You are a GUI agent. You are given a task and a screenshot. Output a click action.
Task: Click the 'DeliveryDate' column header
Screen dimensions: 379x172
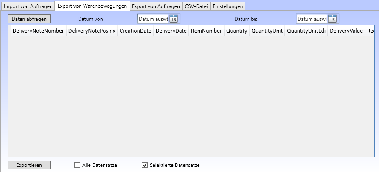[171, 31]
